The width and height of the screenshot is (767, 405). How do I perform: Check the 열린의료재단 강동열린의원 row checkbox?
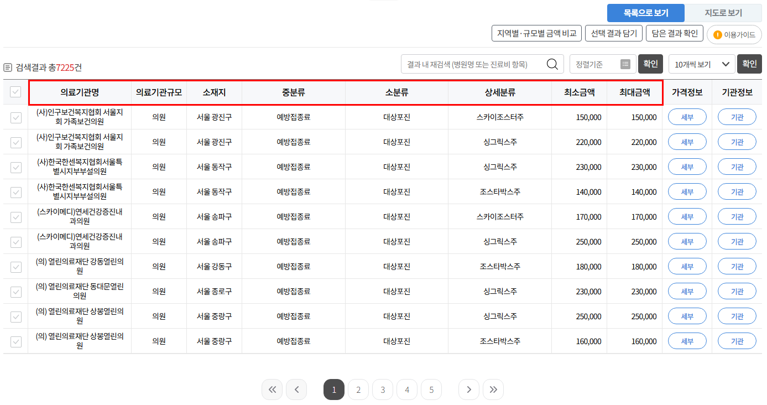pos(15,266)
